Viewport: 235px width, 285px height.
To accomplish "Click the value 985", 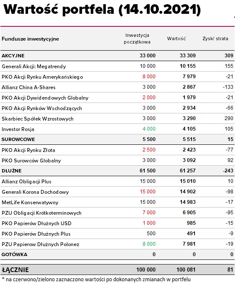I will (x=191, y=223).
